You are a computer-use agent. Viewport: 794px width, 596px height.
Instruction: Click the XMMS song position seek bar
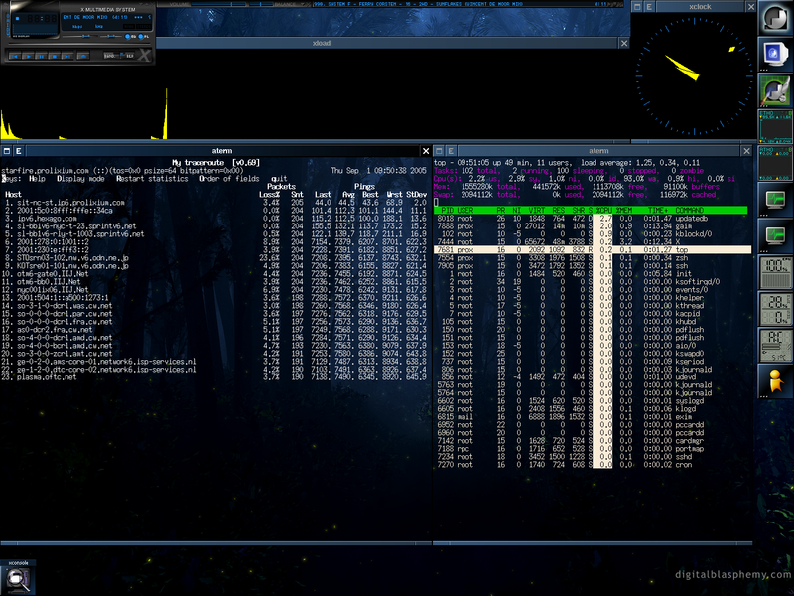point(79,44)
